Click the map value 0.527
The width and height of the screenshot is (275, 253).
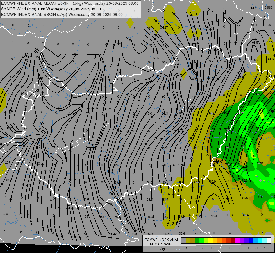[164, 28]
